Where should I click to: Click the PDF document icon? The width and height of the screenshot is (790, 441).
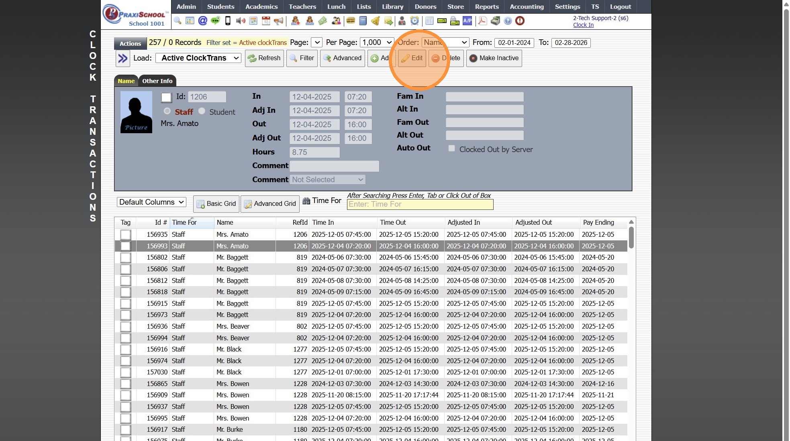point(482,21)
